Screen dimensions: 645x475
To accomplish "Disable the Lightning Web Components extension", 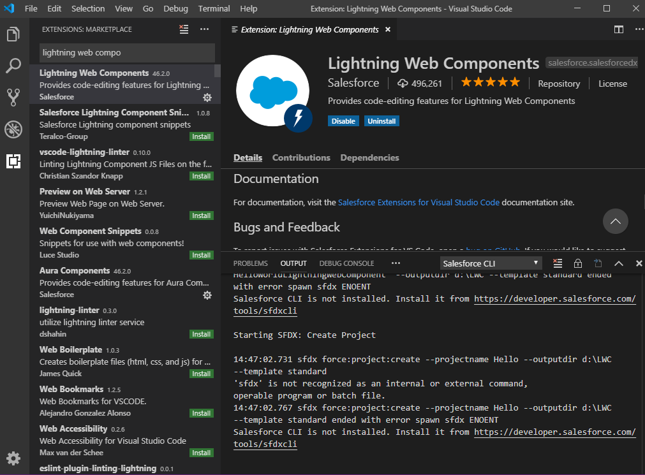I will [x=343, y=121].
